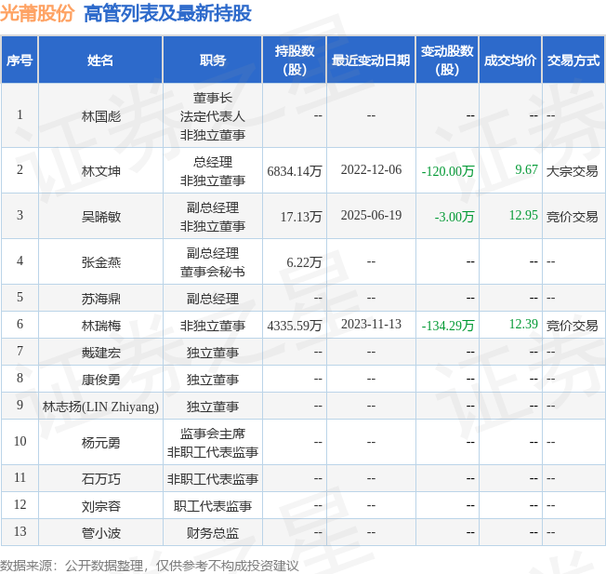The height and width of the screenshot is (574, 606).
Task: Click the name 林志扬(LIN Zhiyang)
Action: pyautogui.click(x=100, y=407)
